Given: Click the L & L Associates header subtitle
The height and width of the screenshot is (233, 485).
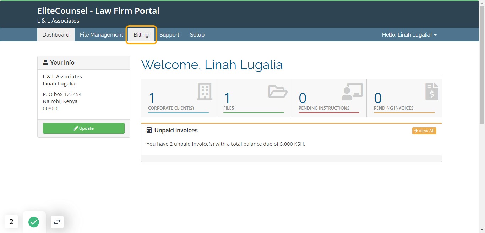Looking at the screenshot, I should click(x=58, y=21).
